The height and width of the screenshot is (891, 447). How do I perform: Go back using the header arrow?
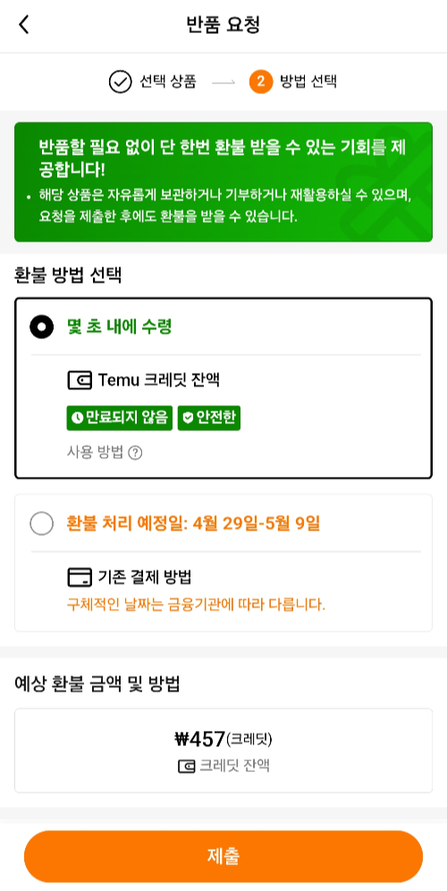click(23, 25)
